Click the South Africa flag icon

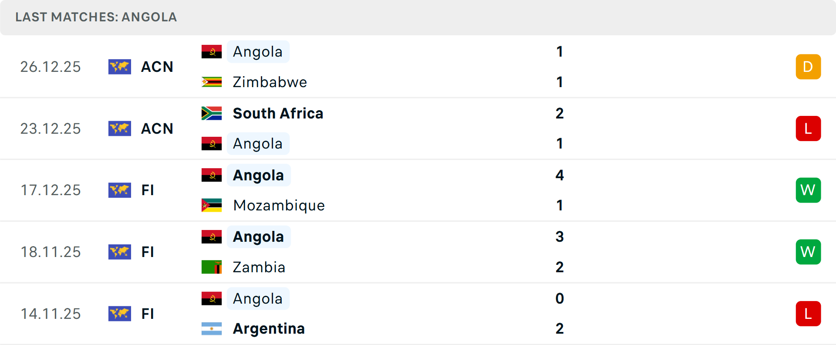pyautogui.click(x=212, y=113)
